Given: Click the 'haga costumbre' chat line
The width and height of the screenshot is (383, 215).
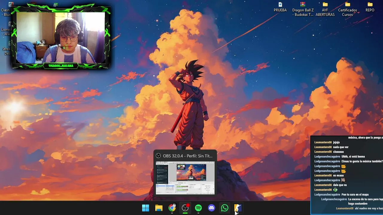Looking at the screenshot, I should (x=358, y=204).
